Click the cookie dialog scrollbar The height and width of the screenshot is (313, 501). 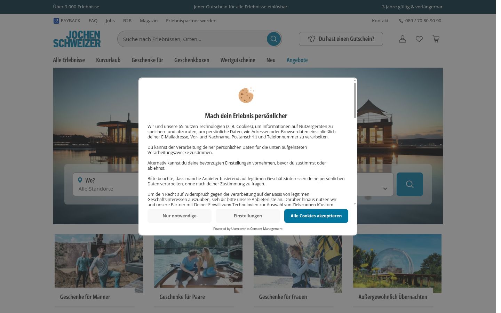[355, 101]
